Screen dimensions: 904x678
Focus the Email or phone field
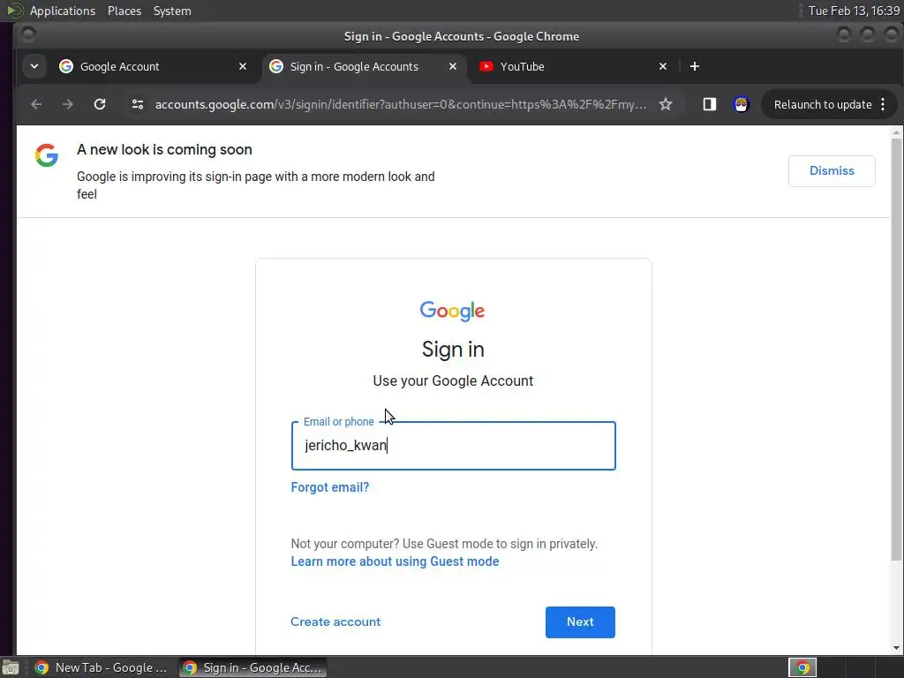(x=453, y=446)
